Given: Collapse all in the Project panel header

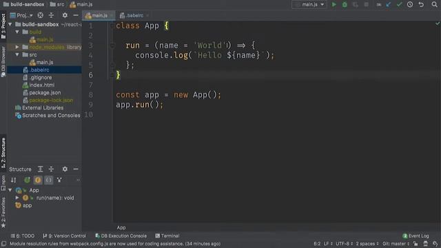Looking at the screenshot, I should coord(51,15).
